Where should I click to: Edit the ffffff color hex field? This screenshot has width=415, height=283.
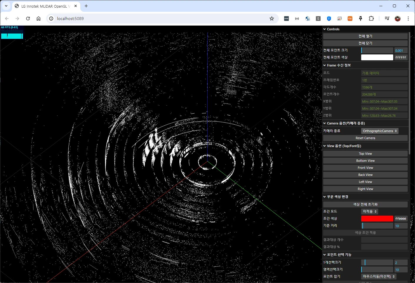click(x=401, y=58)
